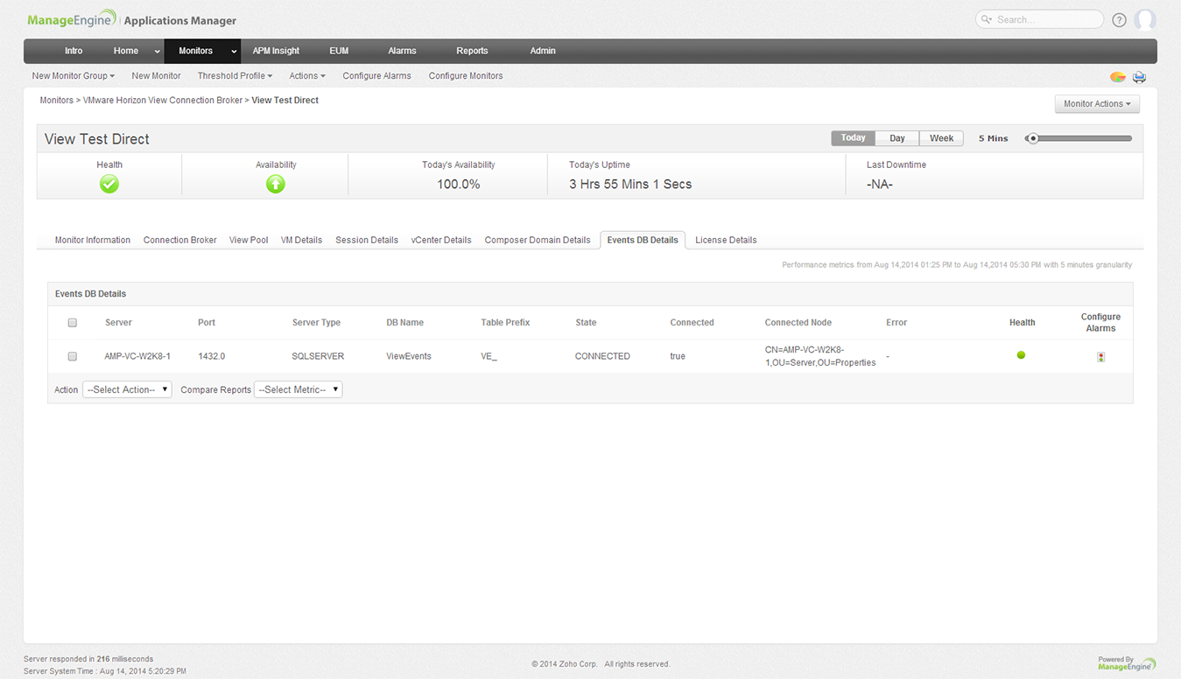Tick the select-all checkbox in table header
Screen dimensions: 1181x679
click(73, 323)
